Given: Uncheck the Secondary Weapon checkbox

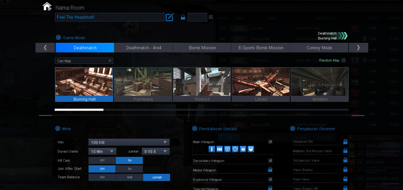Looking at the screenshot, I should click(x=270, y=160).
